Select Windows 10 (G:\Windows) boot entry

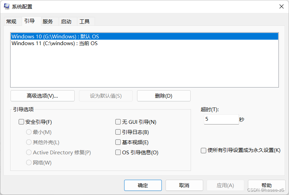(x=144, y=36)
